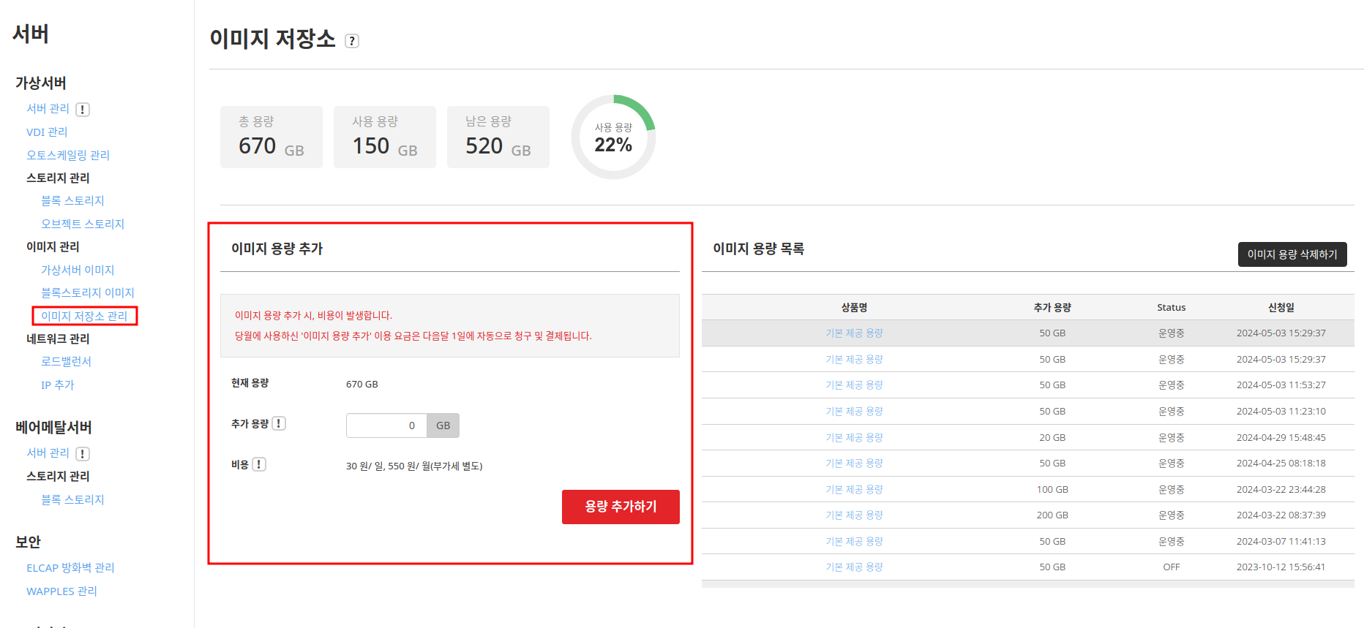1364x628 pixels.
Task: Open 블록 스토리지 under 베어메탈서버
Action: point(72,499)
